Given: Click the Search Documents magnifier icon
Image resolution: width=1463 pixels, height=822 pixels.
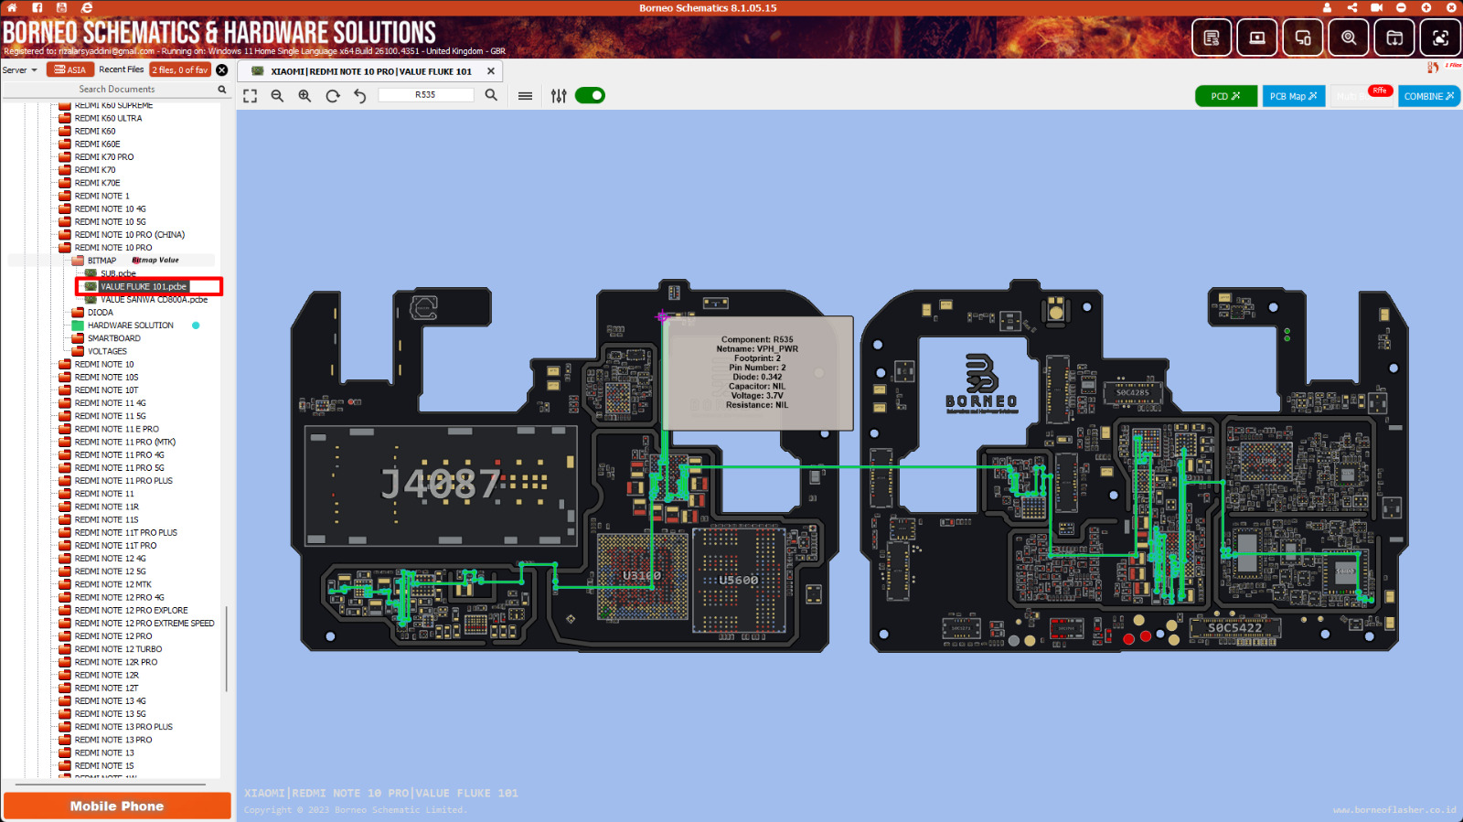Looking at the screenshot, I should coord(221,90).
